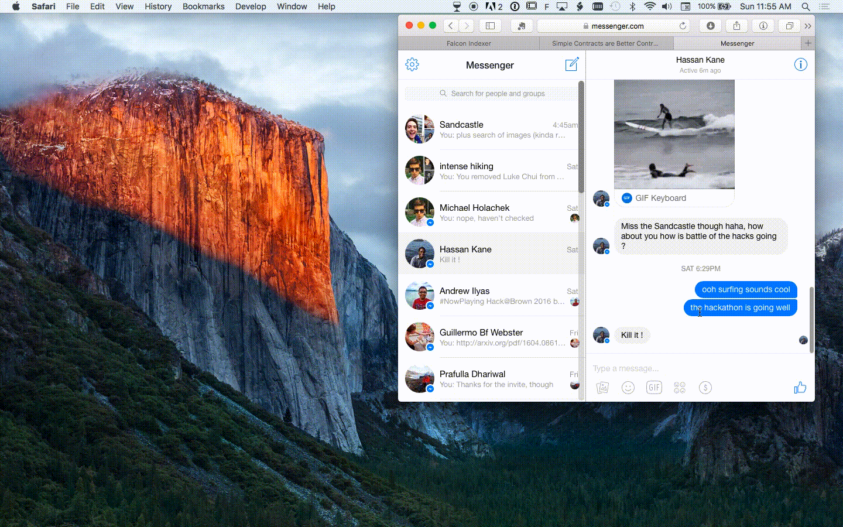Open the Safari share menu
This screenshot has width=843, height=527.
pyautogui.click(x=736, y=26)
